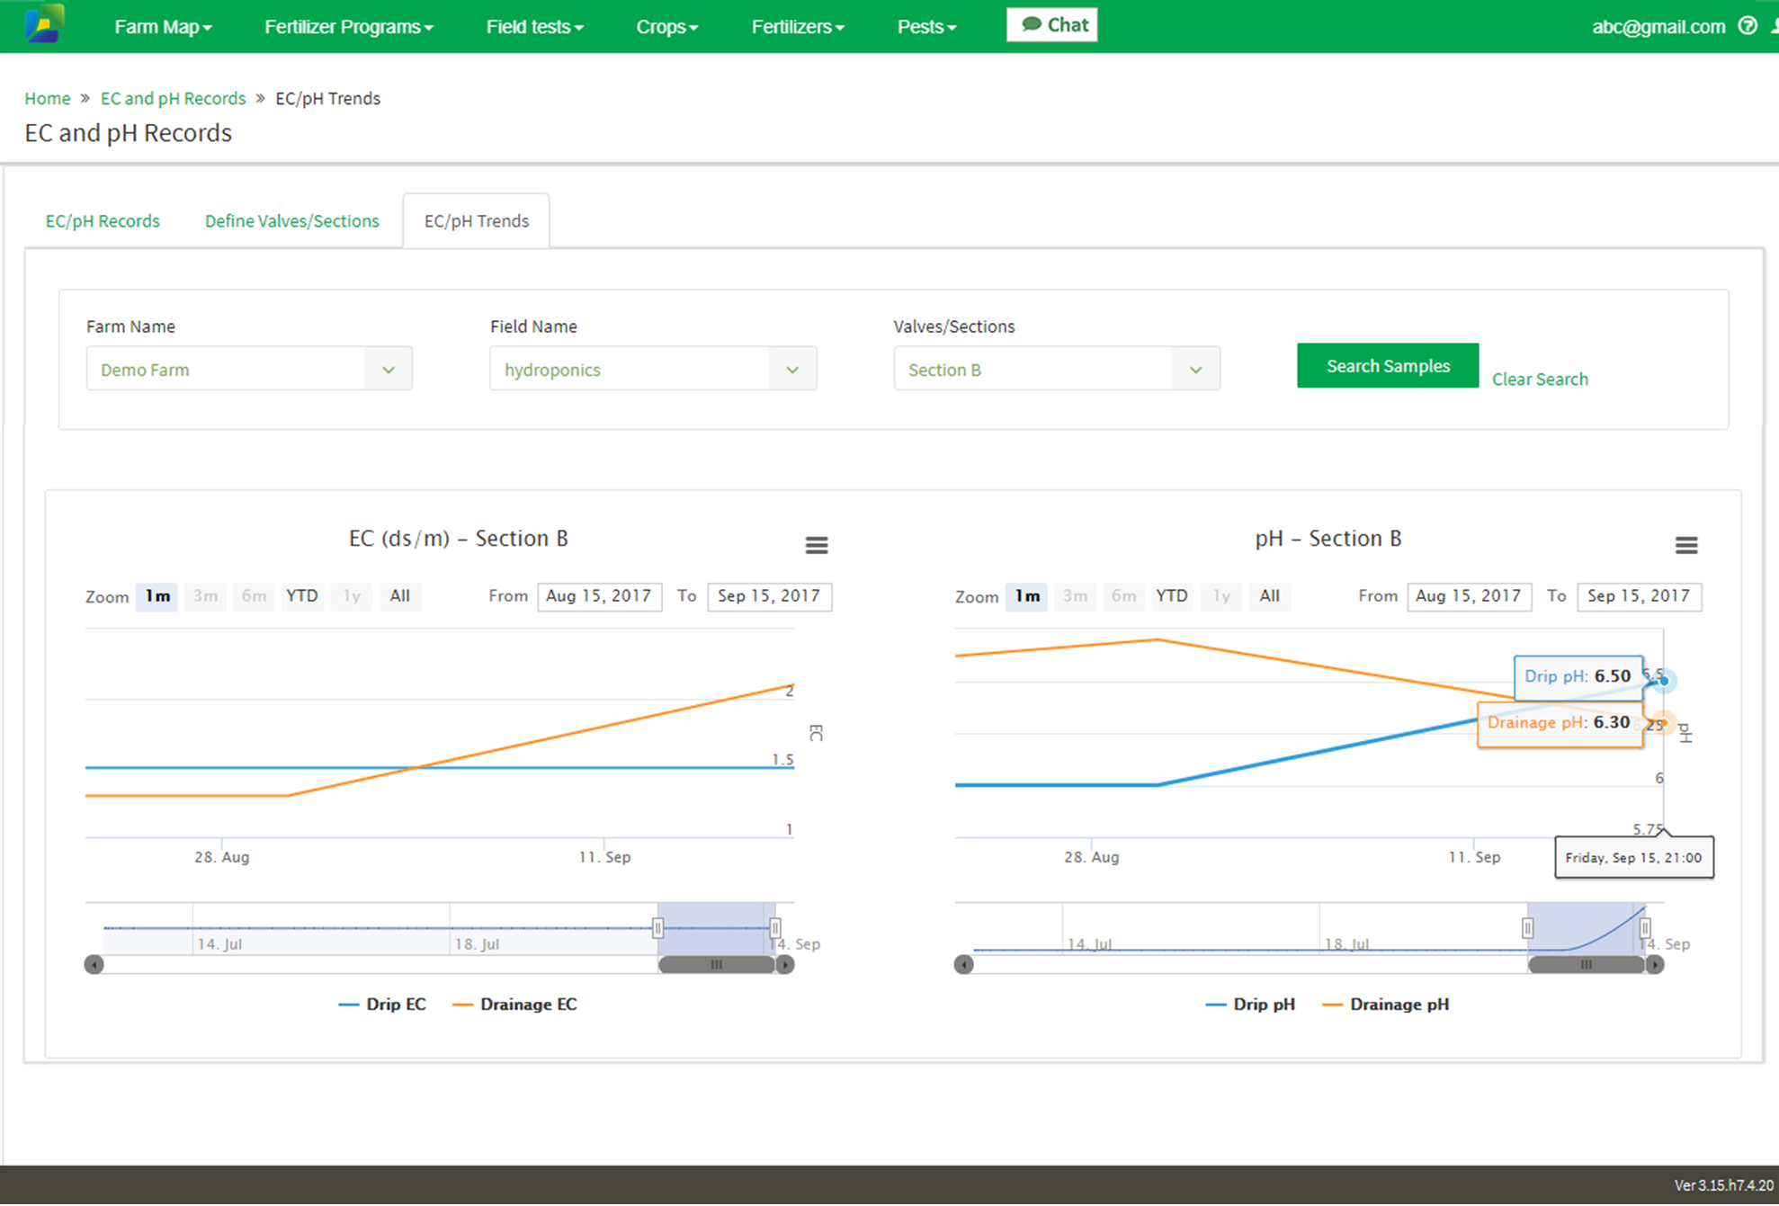
Task: Expand the Farm Map menu
Action: [163, 27]
